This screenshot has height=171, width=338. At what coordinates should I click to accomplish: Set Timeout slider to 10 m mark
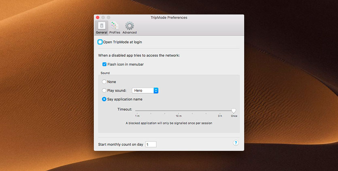click(x=179, y=111)
